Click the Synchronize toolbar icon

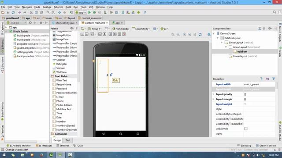point(13,12)
